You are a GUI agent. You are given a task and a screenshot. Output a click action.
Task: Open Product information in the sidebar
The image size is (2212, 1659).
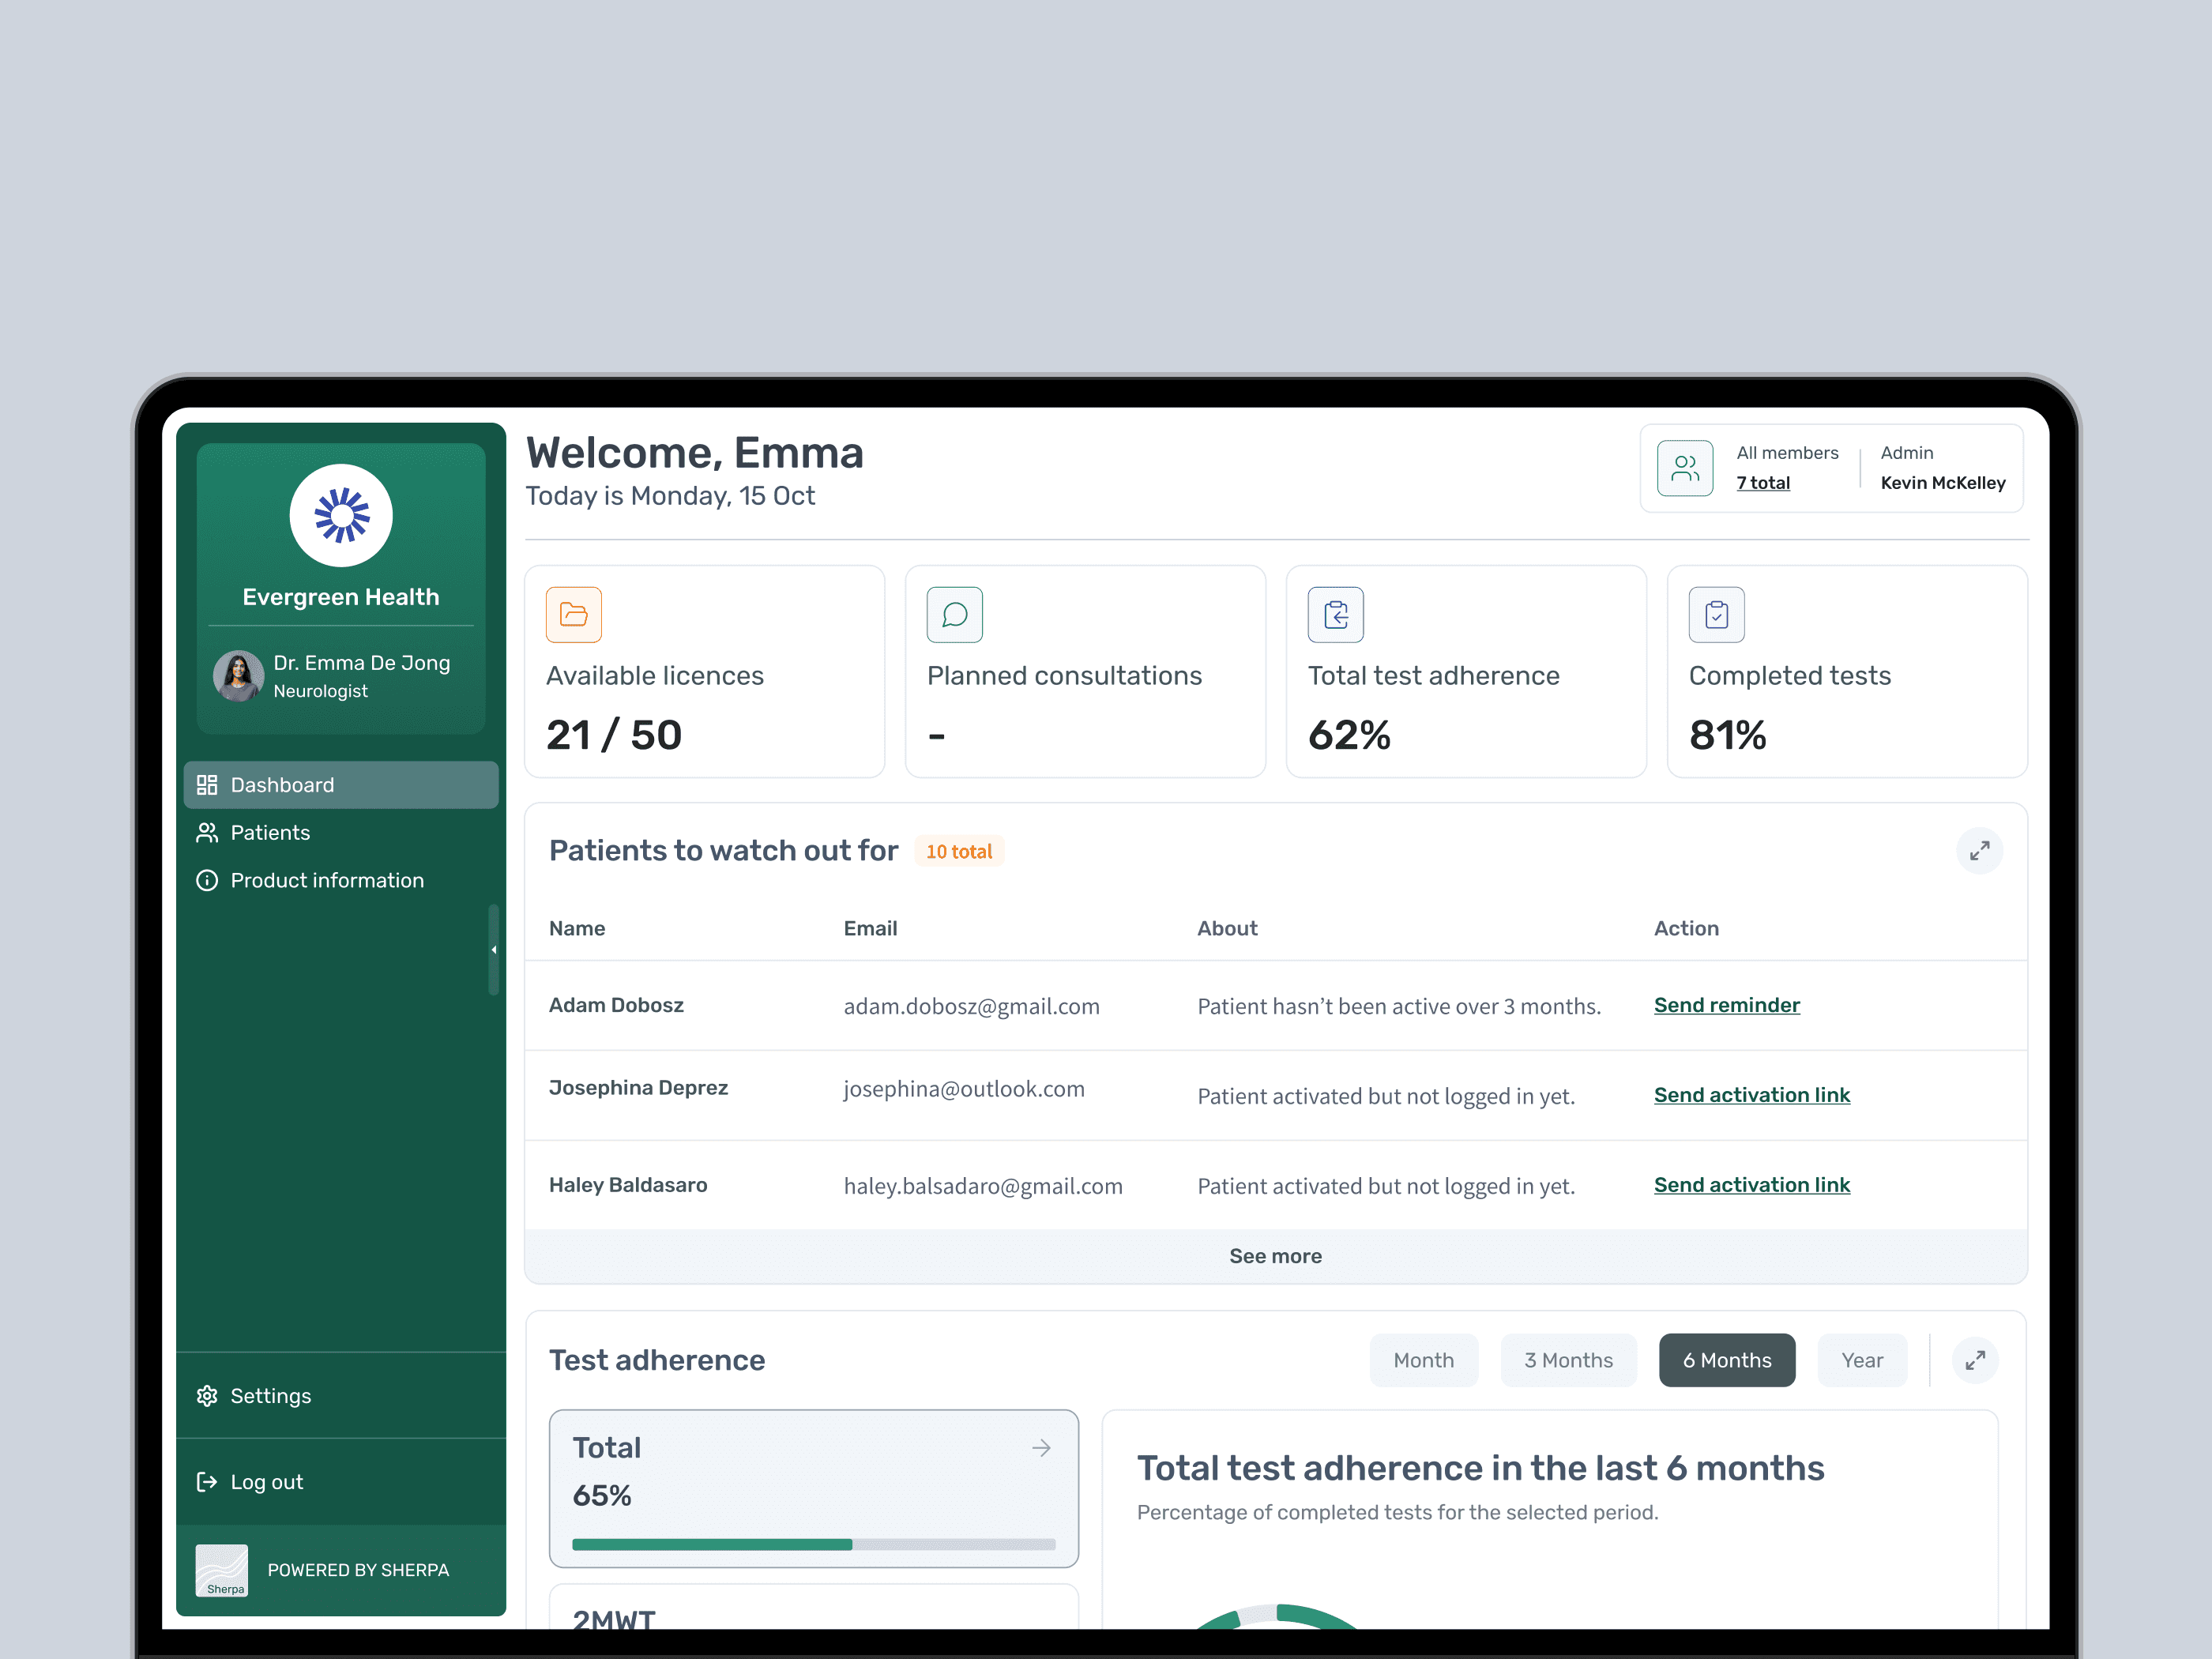coord(341,880)
